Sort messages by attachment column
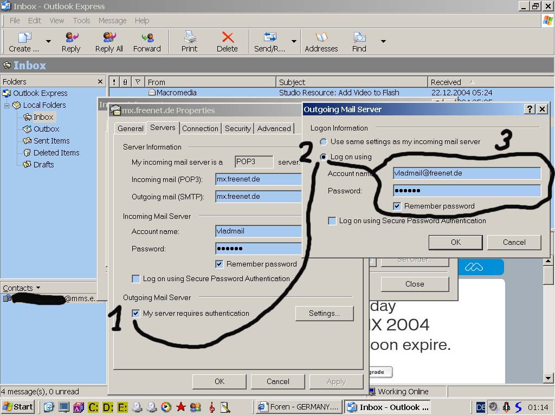555x416 pixels. tap(125, 82)
